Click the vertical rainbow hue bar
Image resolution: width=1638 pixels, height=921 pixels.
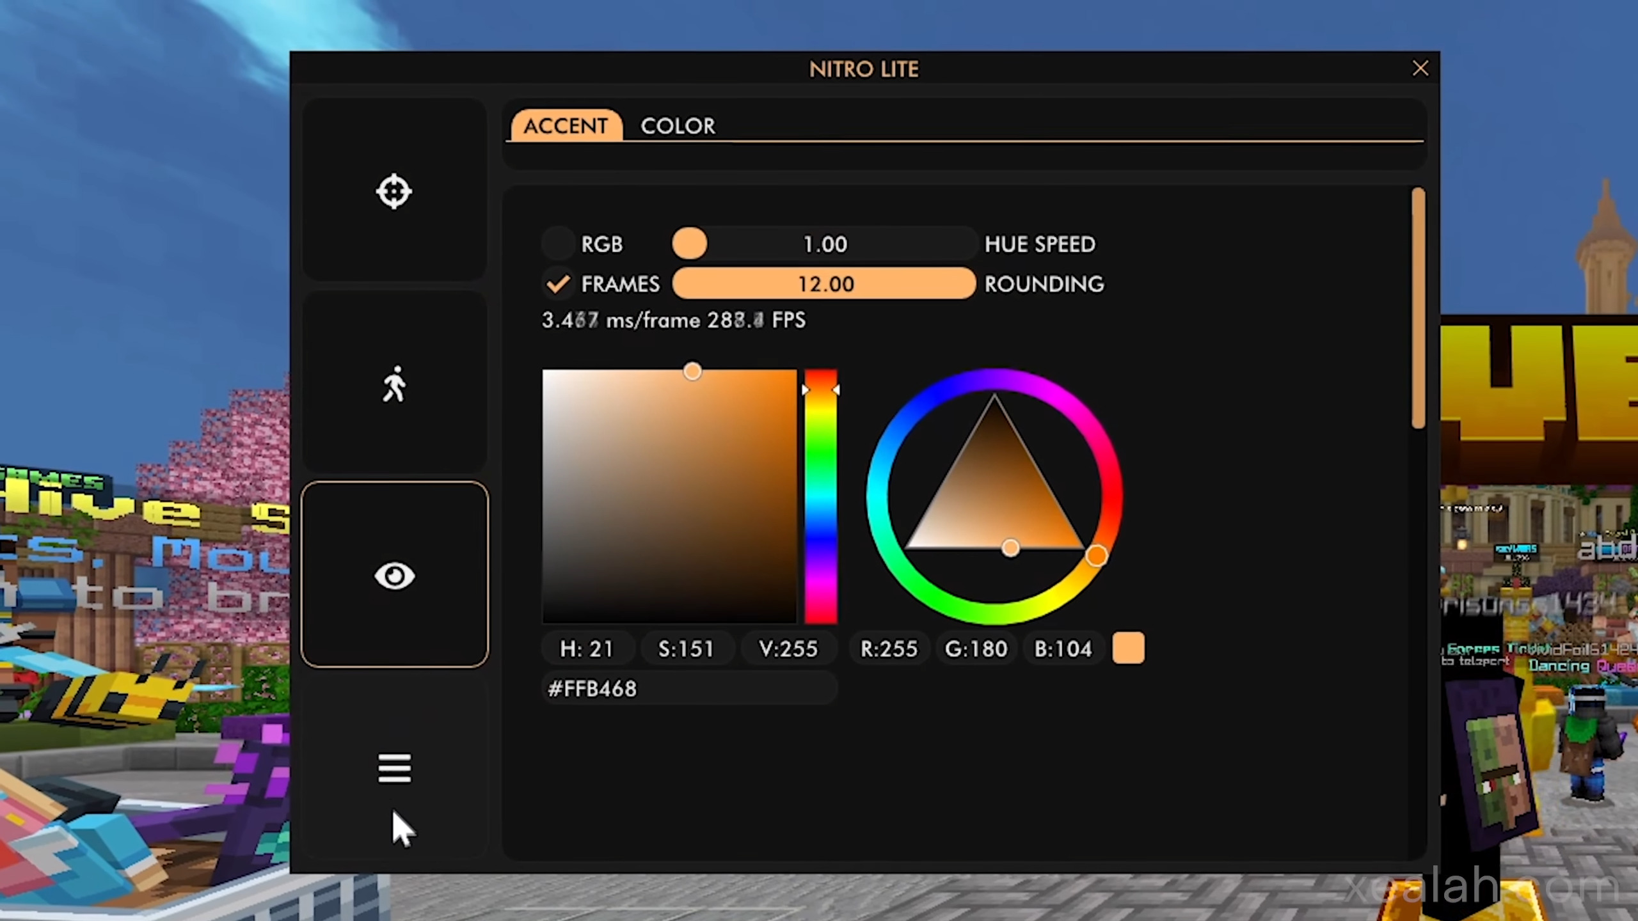tap(820, 496)
